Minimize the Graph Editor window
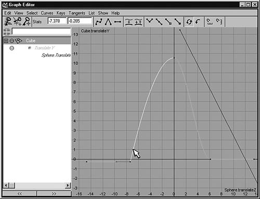This screenshot has height=199, width=260. (x=242, y=5)
